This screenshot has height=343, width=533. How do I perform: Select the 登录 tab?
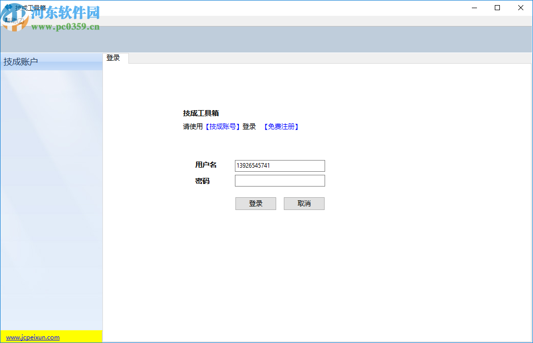115,58
